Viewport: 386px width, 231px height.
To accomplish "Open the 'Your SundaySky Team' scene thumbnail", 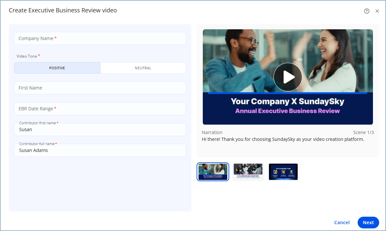I will pos(283,171).
